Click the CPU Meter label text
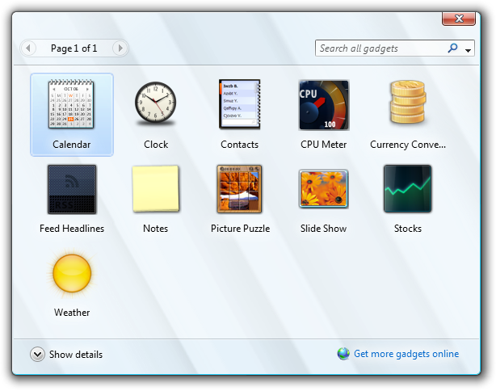Screen dimensions: 496x391 click(x=324, y=145)
